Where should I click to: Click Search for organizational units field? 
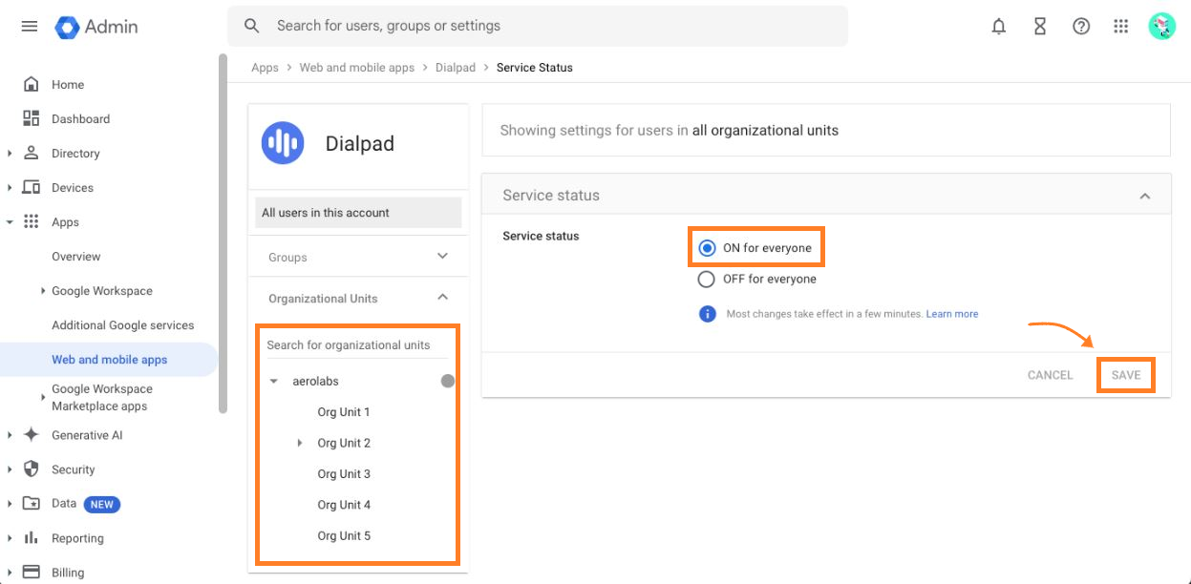click(357, 345)
